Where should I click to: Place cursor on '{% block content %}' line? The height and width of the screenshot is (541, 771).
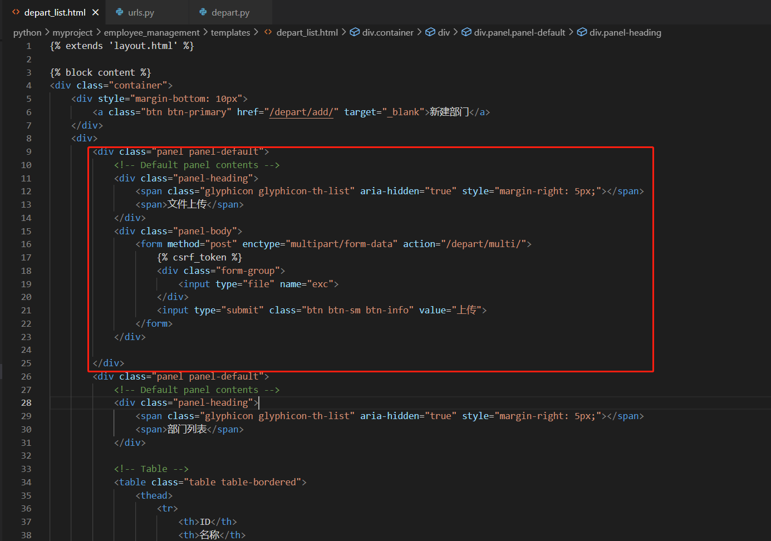click(101, 72)
